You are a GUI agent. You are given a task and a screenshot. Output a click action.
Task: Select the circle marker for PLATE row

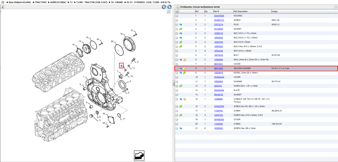(x=177, y=90)
